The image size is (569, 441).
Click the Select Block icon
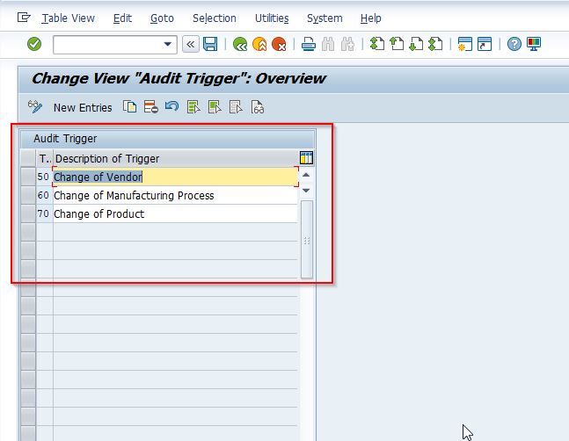pos(215,107)
